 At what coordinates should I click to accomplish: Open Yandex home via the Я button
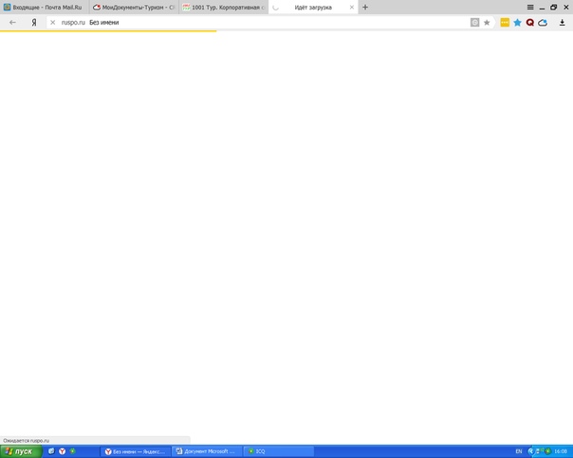point(34,22)
